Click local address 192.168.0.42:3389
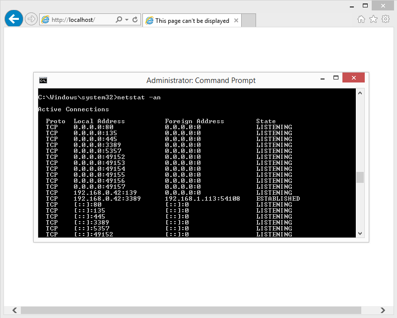 [x=107, y=199]
